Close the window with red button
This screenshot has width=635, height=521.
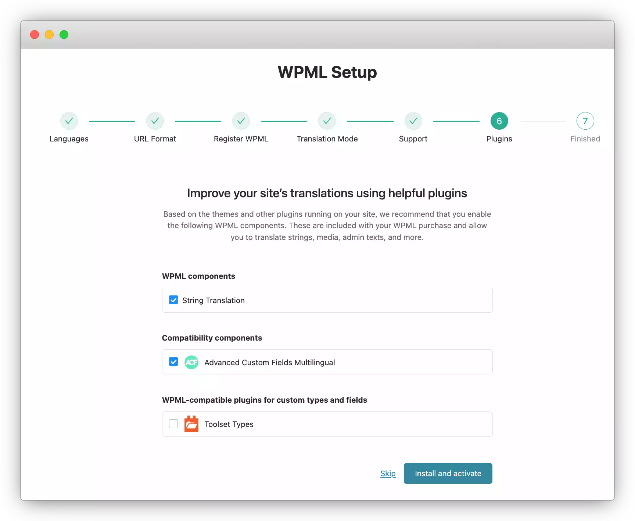pos(35,35)
